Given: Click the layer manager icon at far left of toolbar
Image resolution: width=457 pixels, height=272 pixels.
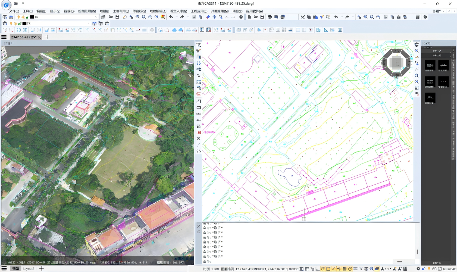Looking at the screenshot, I should 5,17.
